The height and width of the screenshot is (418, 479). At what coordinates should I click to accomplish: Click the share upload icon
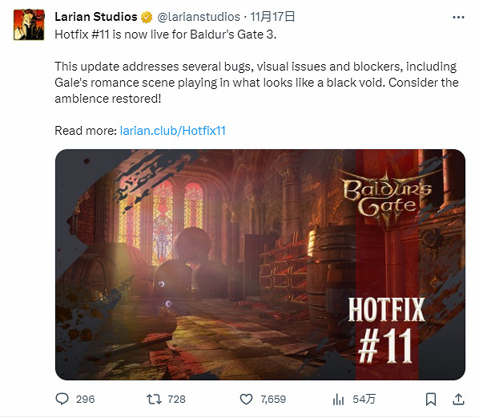coord(458,399)
